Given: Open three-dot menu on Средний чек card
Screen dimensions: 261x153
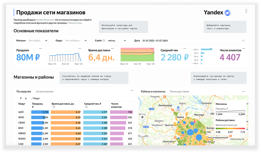Looking at the screenshot, I should click(x=185, y=49).
